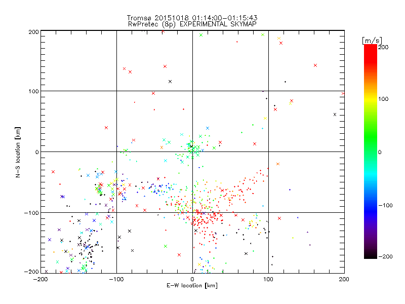Click the colorbar '-200' bottom label

(385, 256)
